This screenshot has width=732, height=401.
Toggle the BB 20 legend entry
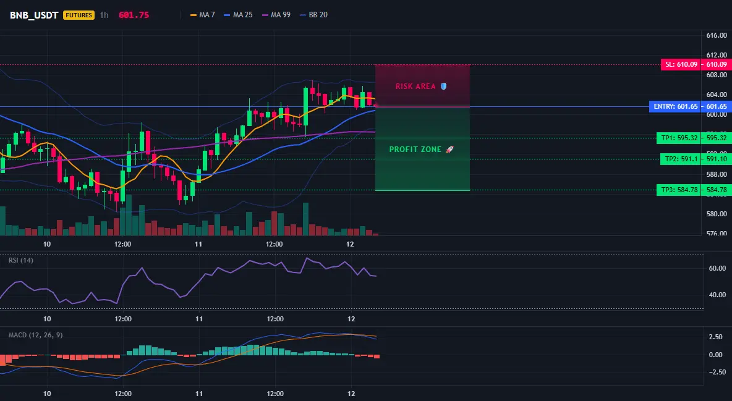313,15
